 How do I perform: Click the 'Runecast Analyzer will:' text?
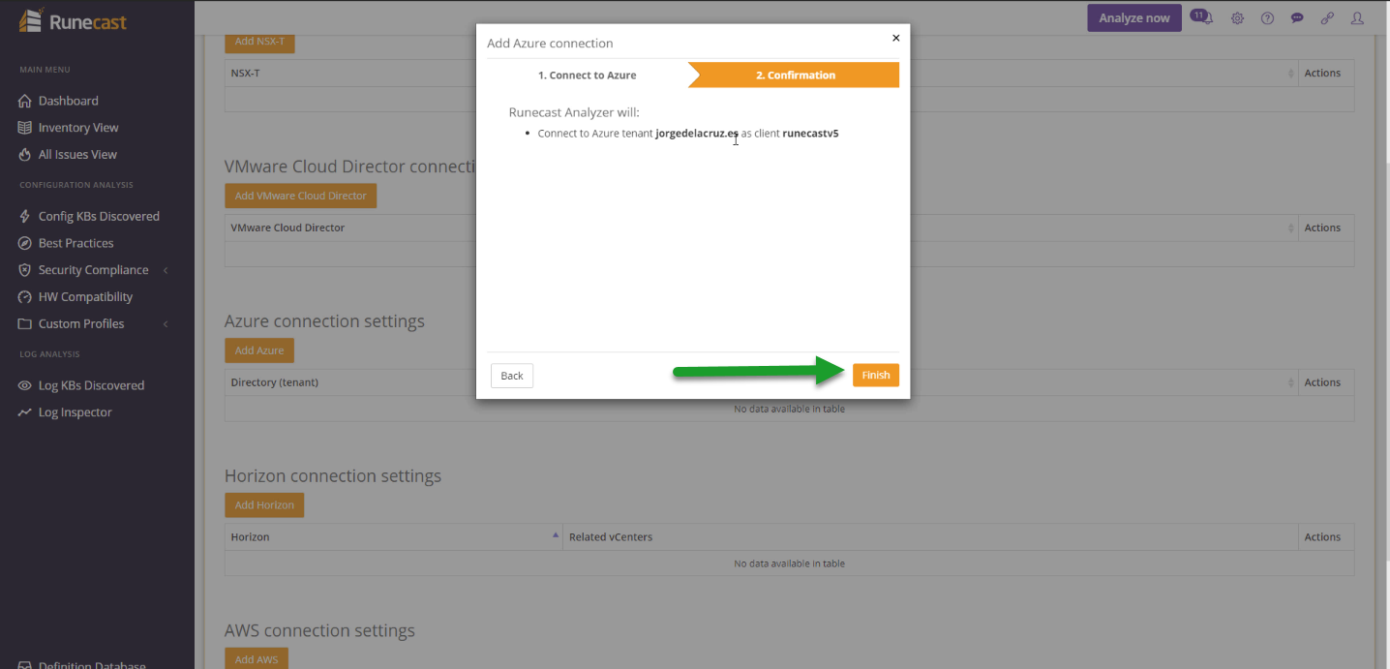tap(574, 112)
